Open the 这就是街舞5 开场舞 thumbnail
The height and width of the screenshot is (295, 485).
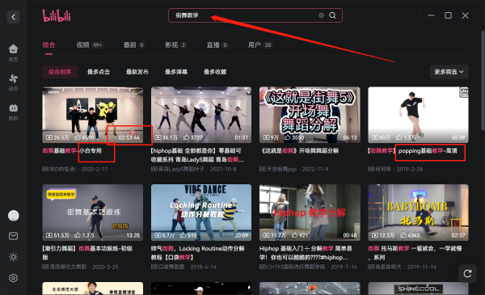point(310,115)
